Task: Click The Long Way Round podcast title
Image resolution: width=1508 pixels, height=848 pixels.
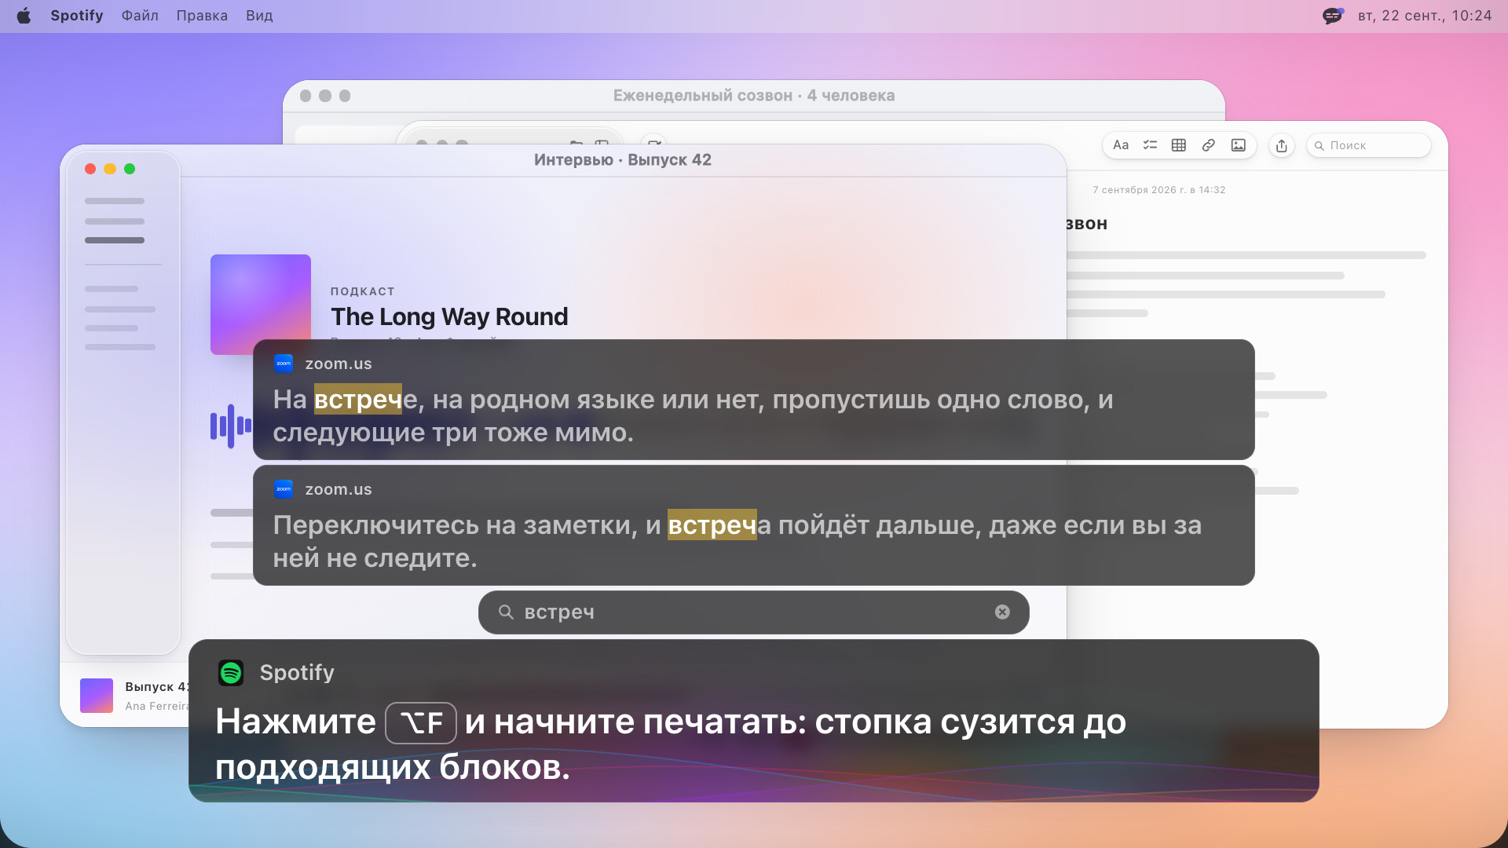Action: click(x=449, y=316)
